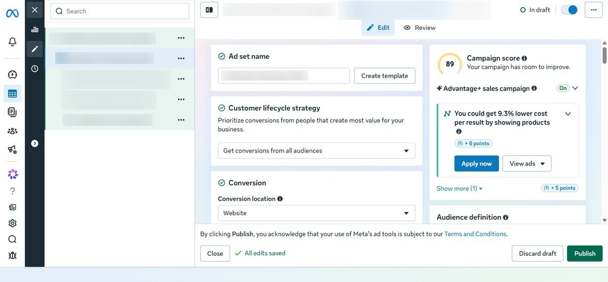Collapse the 9.3% lower cost recommendation

point(568,114)
